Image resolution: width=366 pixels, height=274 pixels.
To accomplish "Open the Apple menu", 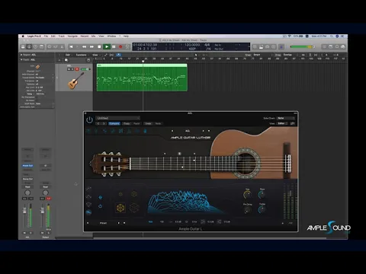I will 23,37.
